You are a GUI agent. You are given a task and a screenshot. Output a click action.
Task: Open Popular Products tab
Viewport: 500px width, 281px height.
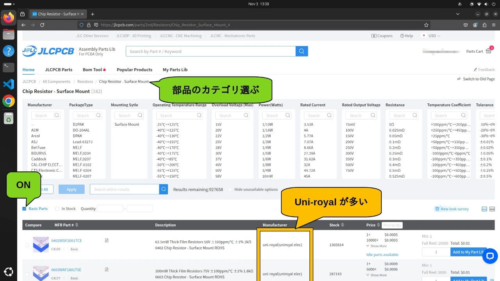pos(134,69)
